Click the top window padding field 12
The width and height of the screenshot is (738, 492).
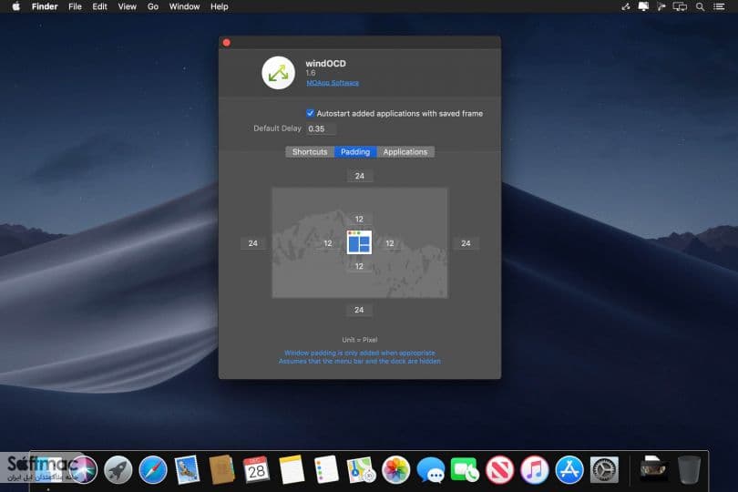click(359, 219)
